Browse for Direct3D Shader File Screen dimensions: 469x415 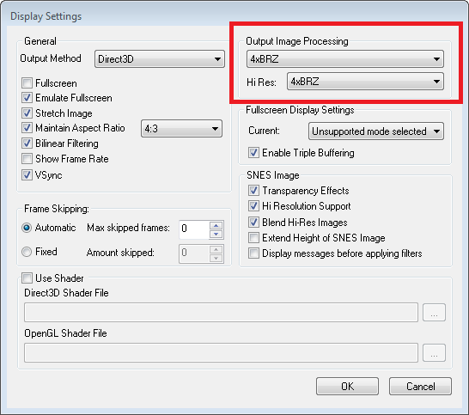[x=434, y=313]
